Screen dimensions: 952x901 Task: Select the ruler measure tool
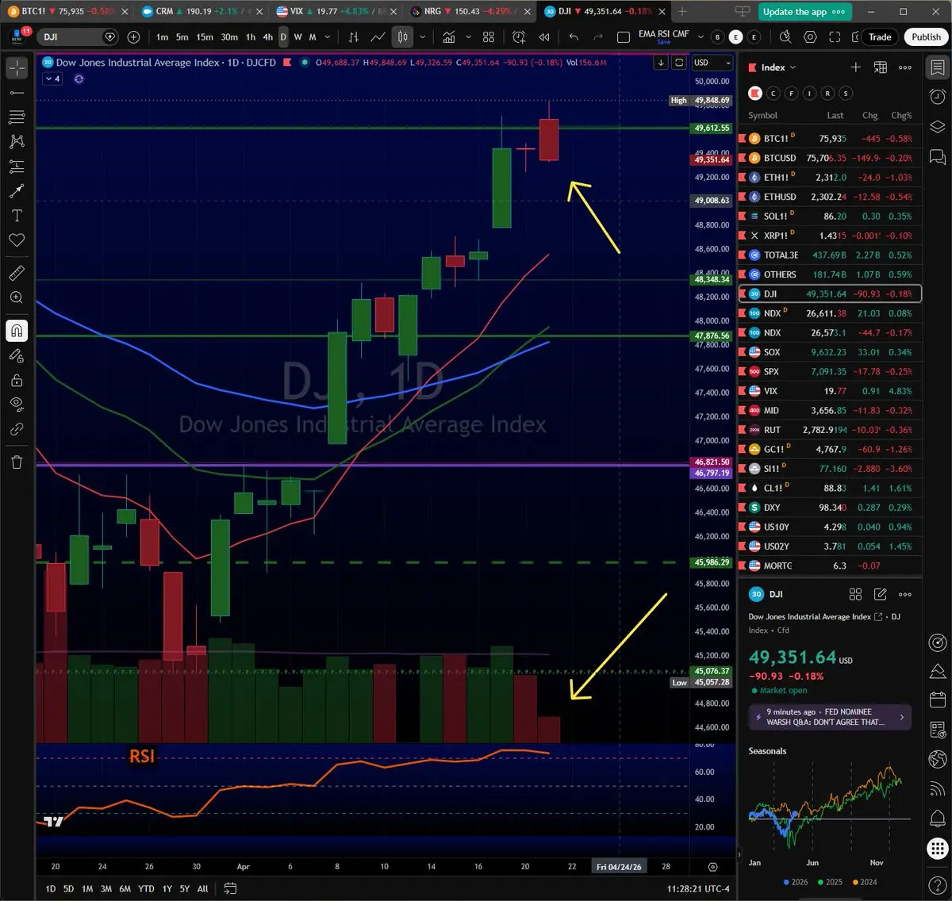17,273
